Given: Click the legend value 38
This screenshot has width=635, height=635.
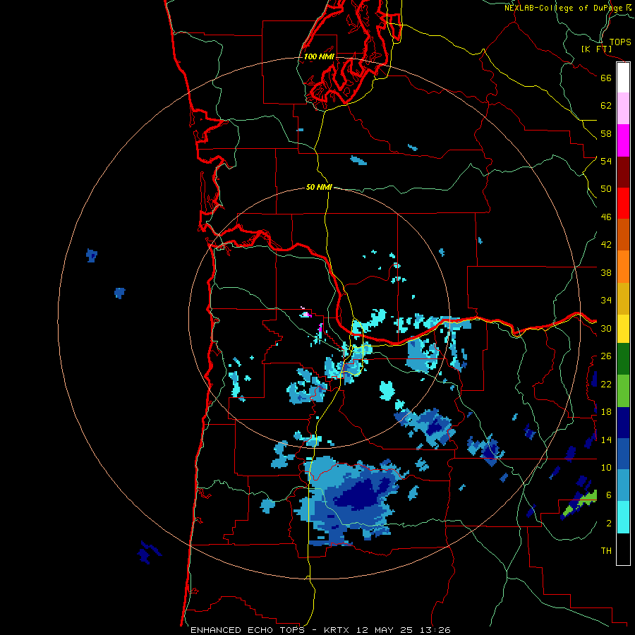Looking at the screenshot, I should point(606,272).
